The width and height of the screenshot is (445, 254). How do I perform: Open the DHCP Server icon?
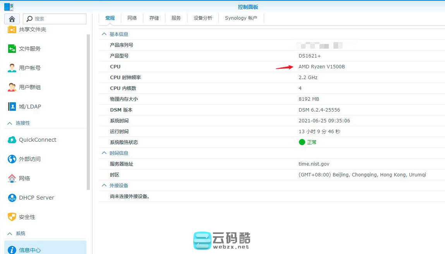12,198
